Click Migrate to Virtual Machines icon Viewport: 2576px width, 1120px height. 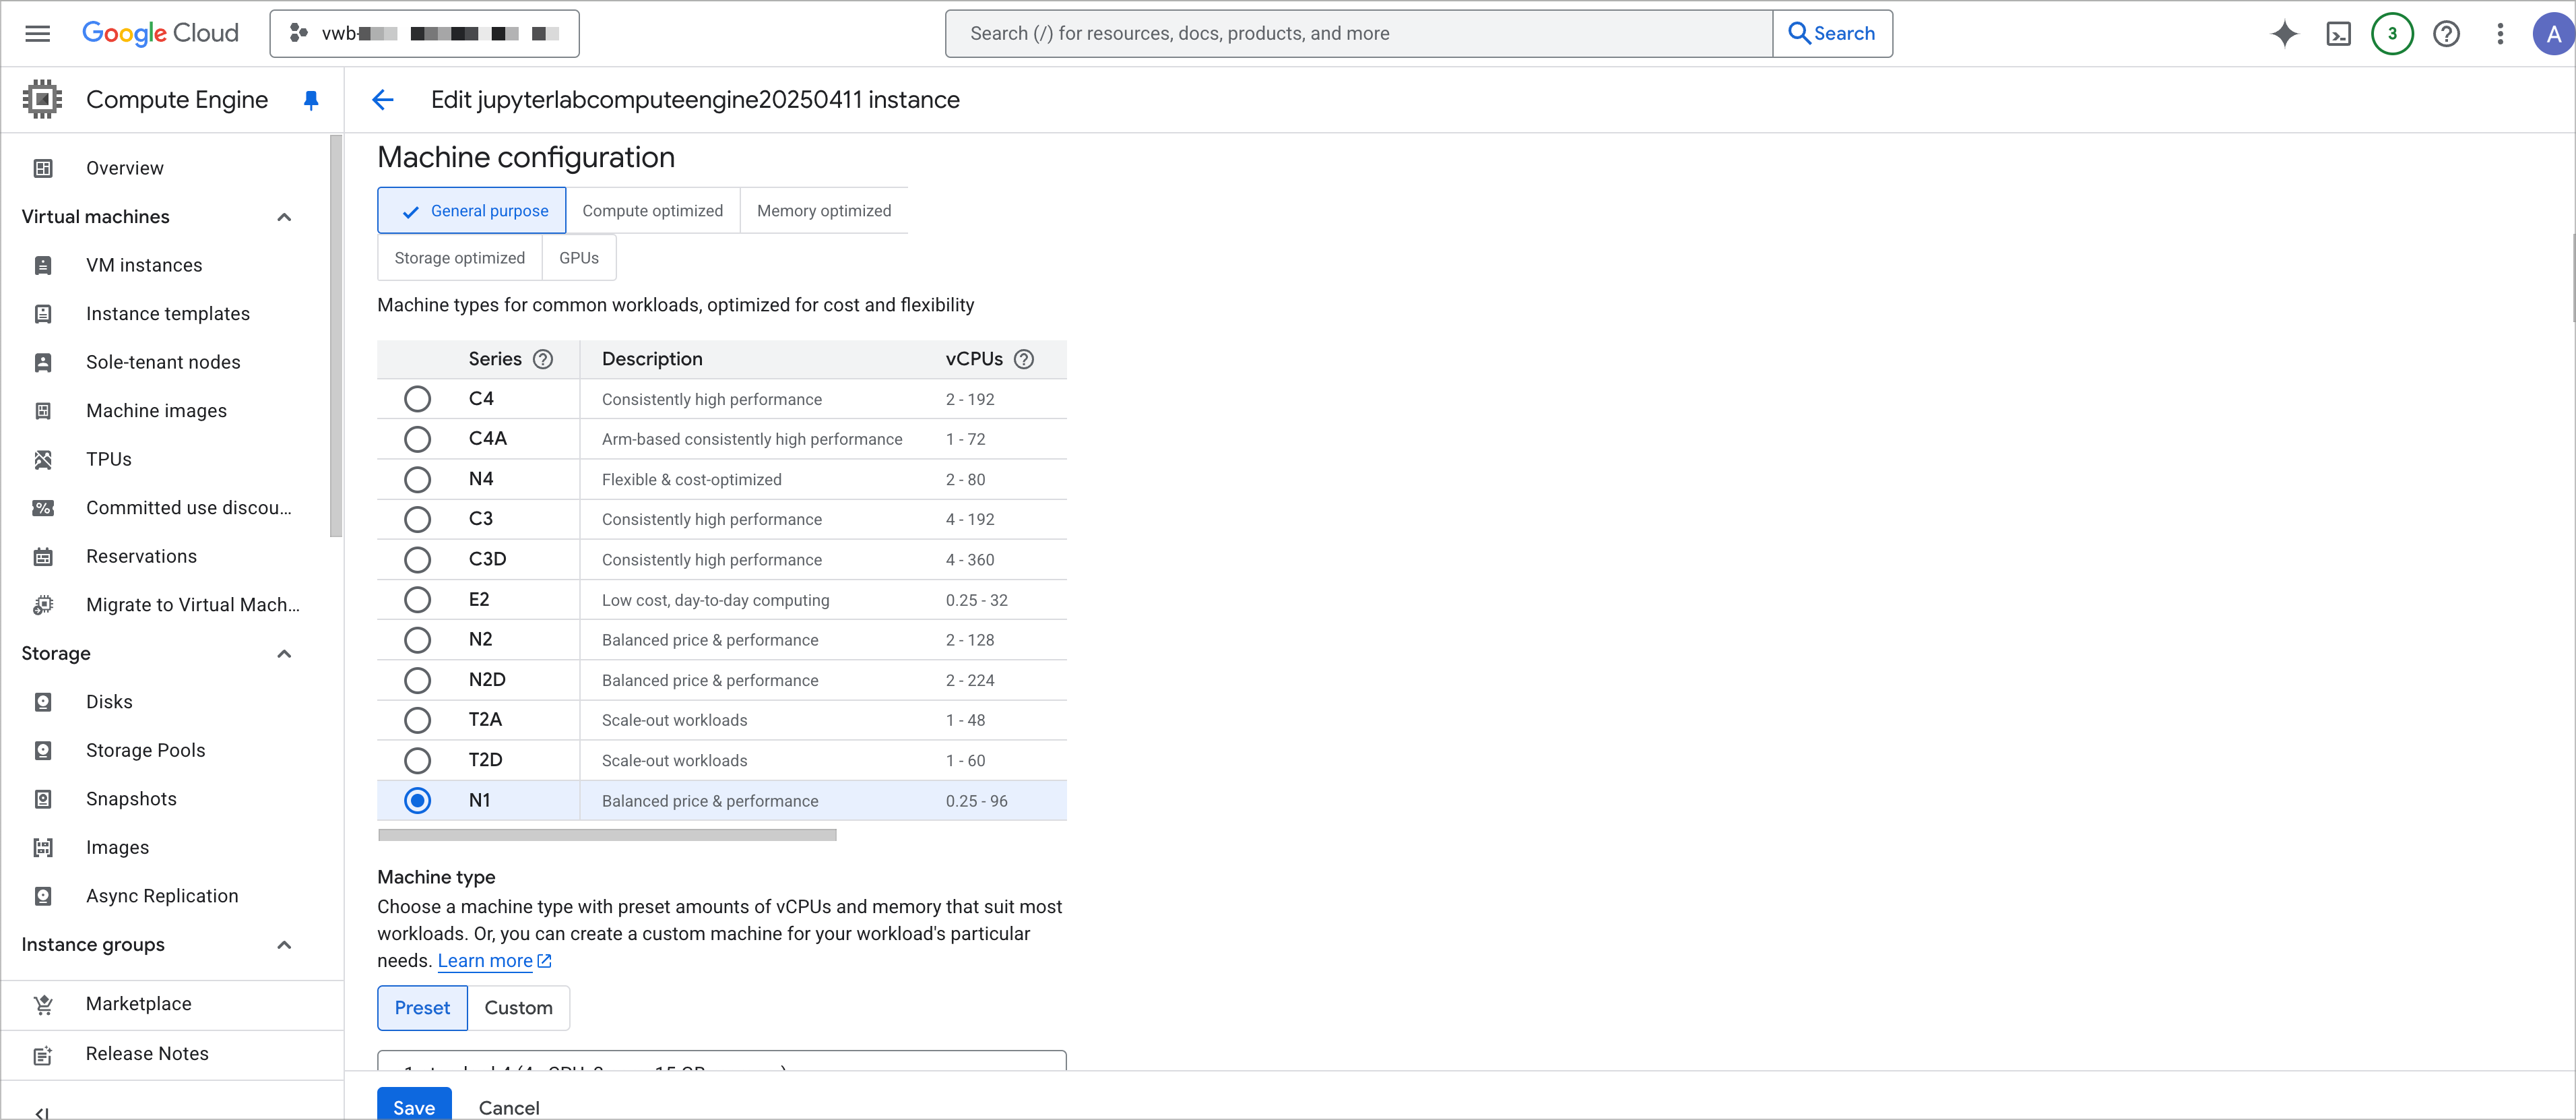[43, 605]
